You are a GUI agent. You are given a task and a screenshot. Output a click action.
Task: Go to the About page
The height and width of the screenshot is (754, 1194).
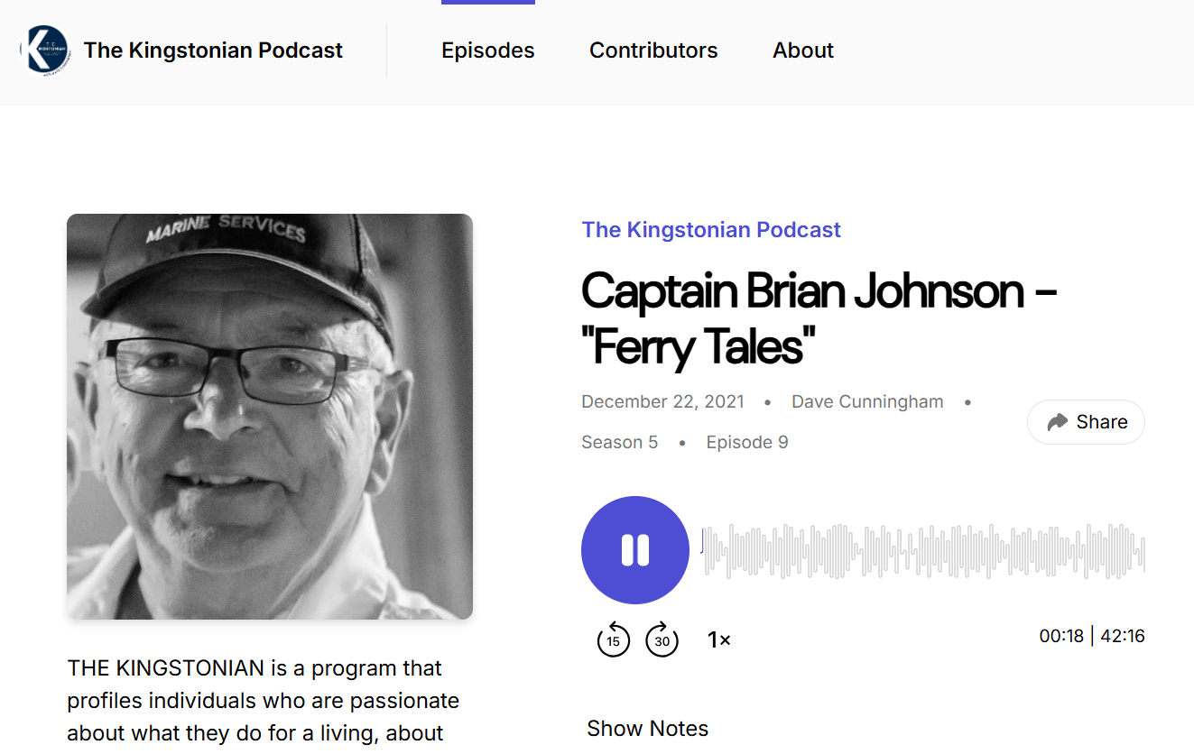(802, 51)
